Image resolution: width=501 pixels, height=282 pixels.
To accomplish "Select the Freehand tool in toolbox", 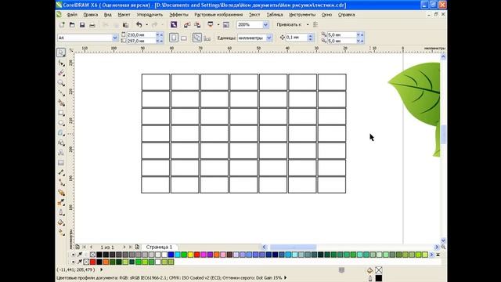I will [61, 92].
